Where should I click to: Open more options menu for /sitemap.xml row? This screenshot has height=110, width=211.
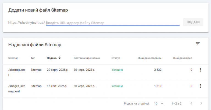(x=200, y=70)
